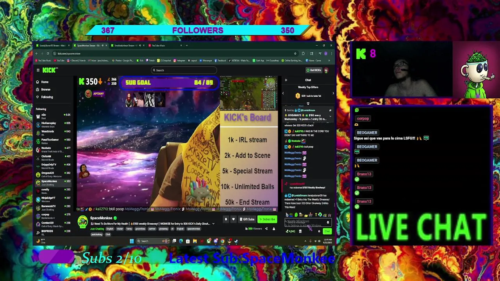Click the Windows taskbar Search box
The image size is (500, 281).
[152, 241]
